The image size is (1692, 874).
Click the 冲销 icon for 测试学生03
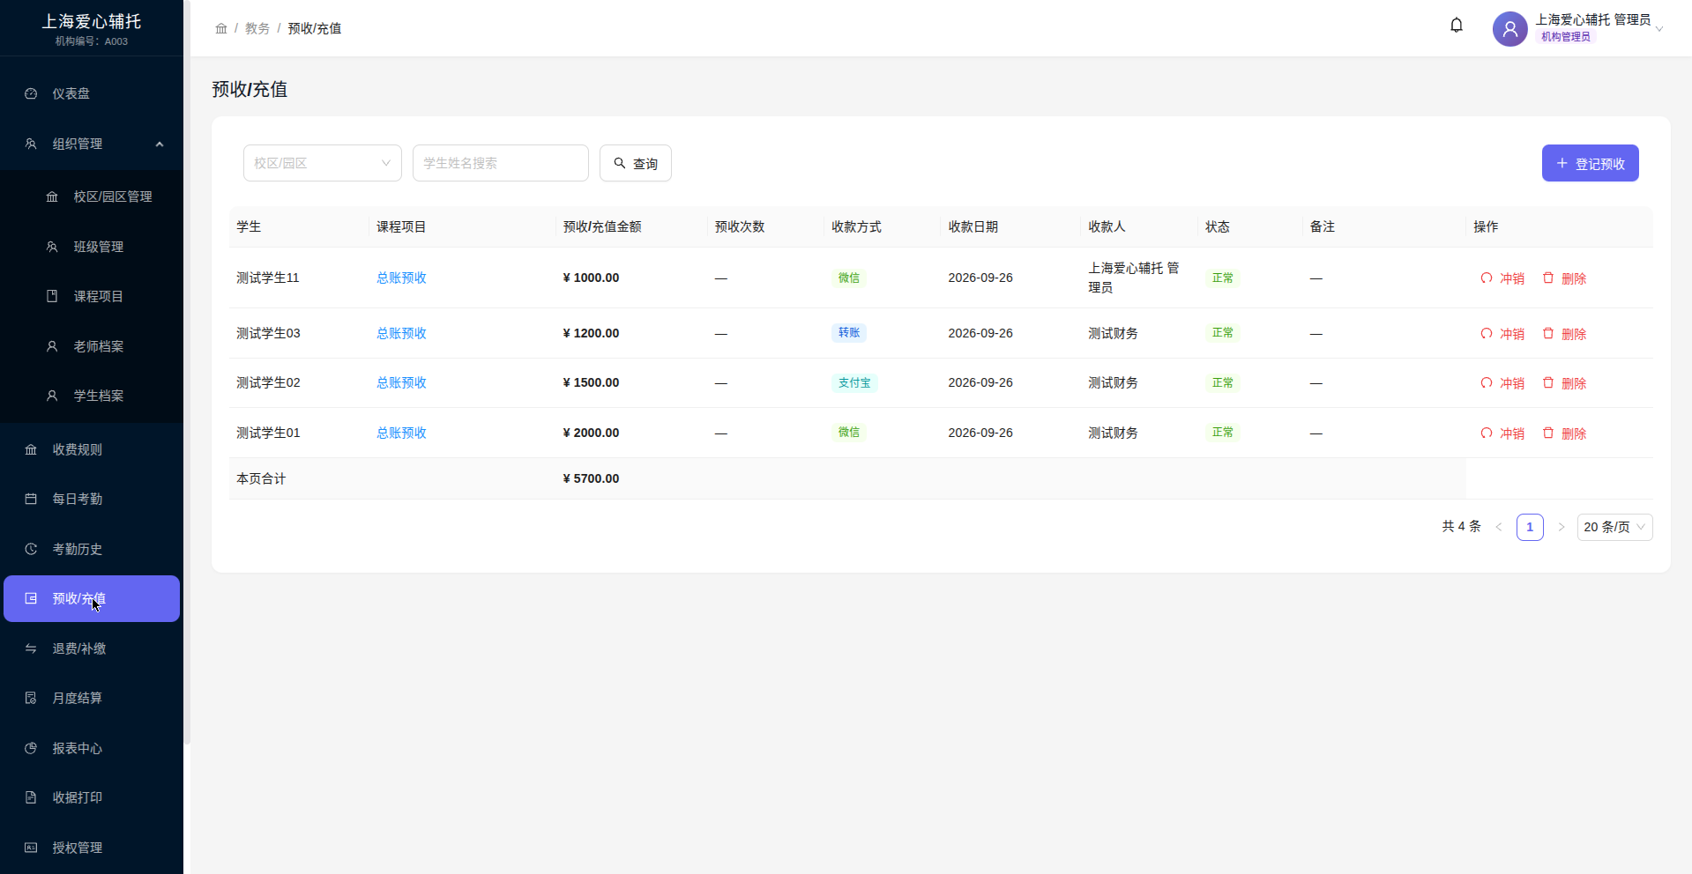click(x=1487, y=334)
